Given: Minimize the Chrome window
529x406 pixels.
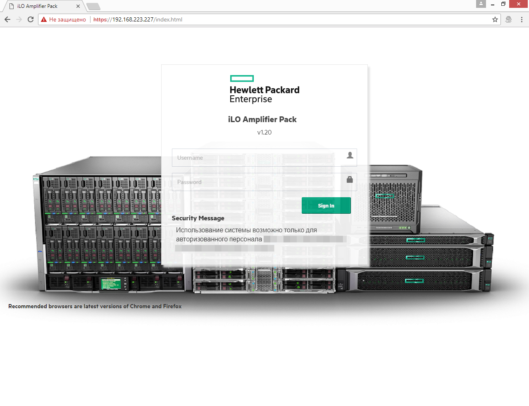Looking at the screenshot, I should (x=493, y=4).
